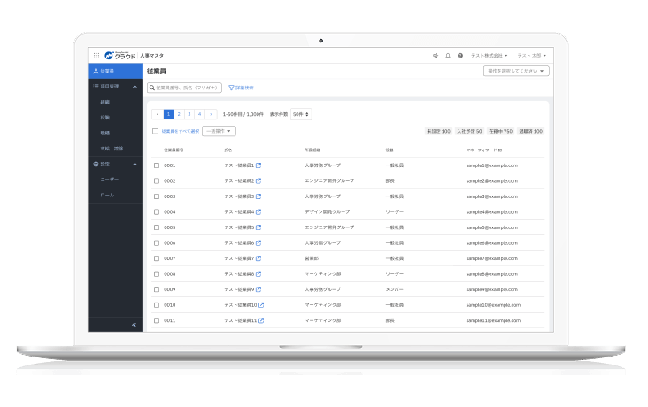Viewport: 648px width, 407px height.
Task: Tick the checkbox for employee 0003
Action: click(x=157, y=196)
